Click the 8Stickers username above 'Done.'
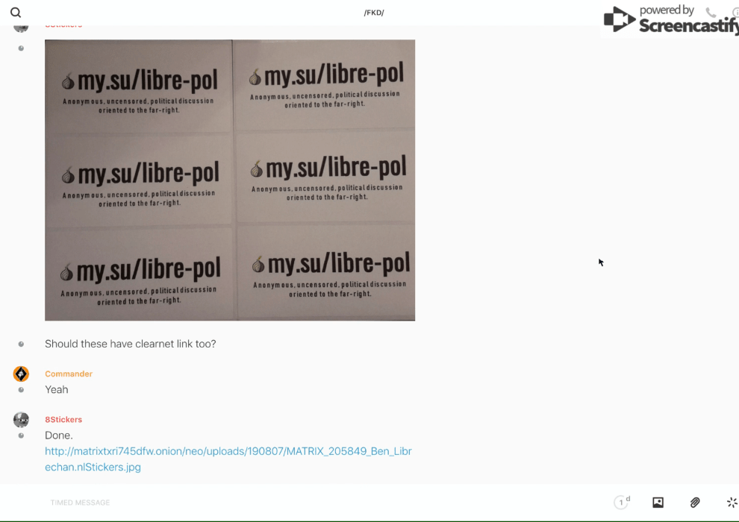The image size is (739, 522). pyautogui.click(x=63, y=420)
